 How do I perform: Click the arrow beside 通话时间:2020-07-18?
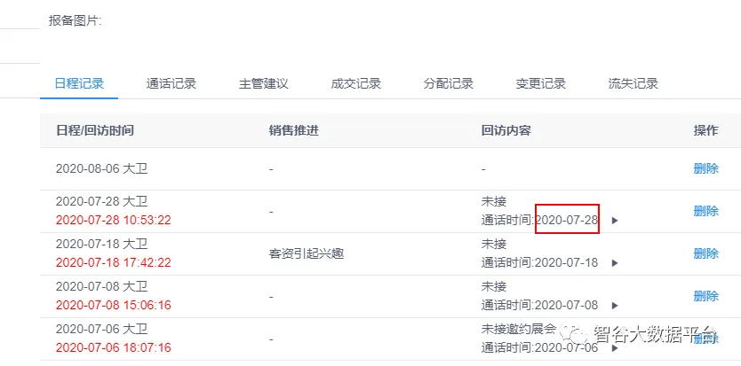pos(615,263)
